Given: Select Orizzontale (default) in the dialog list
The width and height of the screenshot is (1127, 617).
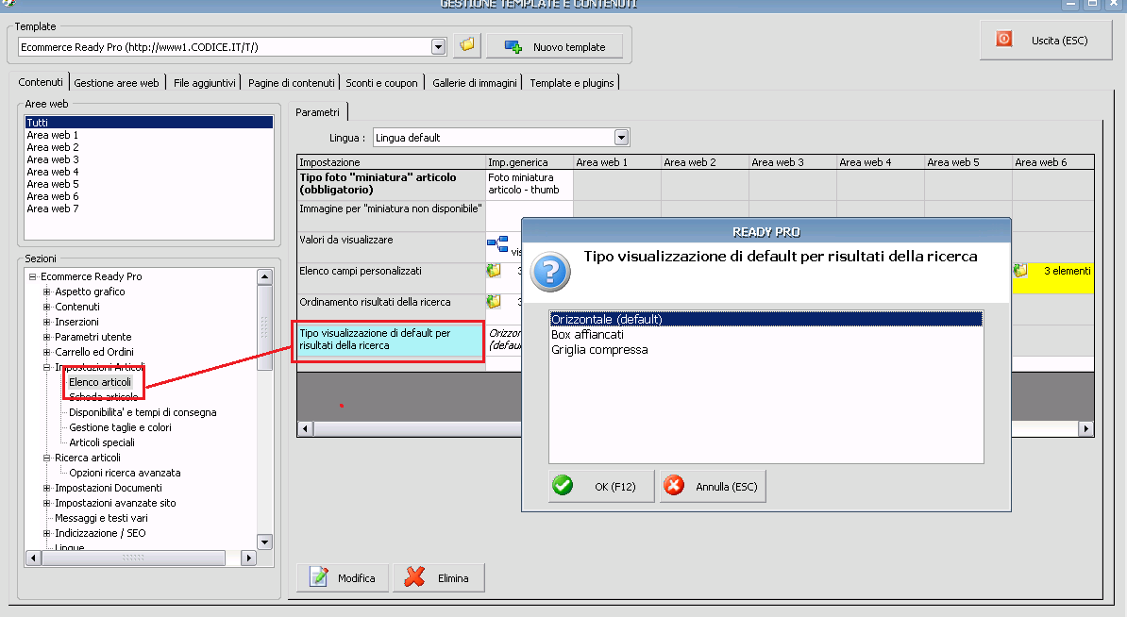Looking at the screenshot, I should click(766, 320).
